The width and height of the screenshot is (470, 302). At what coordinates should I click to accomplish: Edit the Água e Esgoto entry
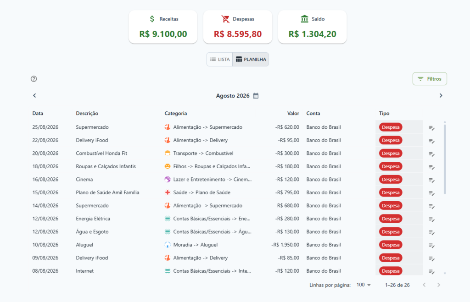point(431,232)
